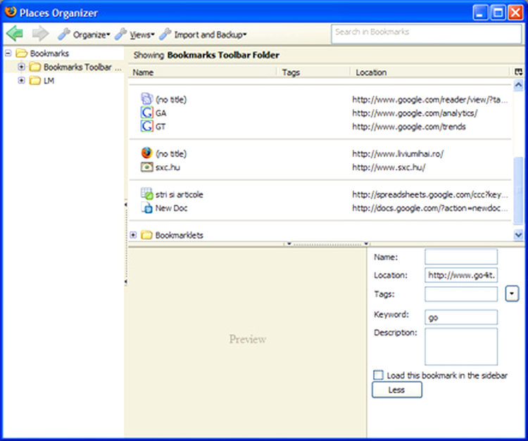528x441 pixels.
Task: Go forward with the gray arrow
Action: click(x=40, y=34)
